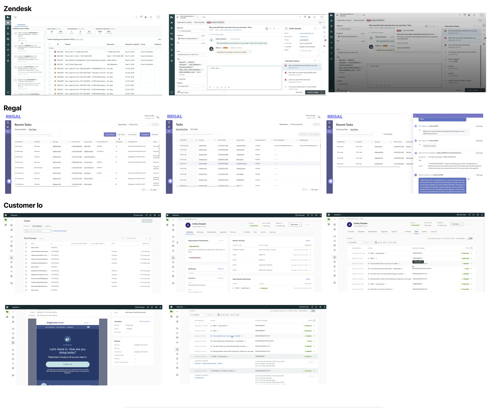This screenshot has height=408, width=493.
Task: Open All Past Tasks saved views dropdown in Regal
Action: [x=139, y=124]
